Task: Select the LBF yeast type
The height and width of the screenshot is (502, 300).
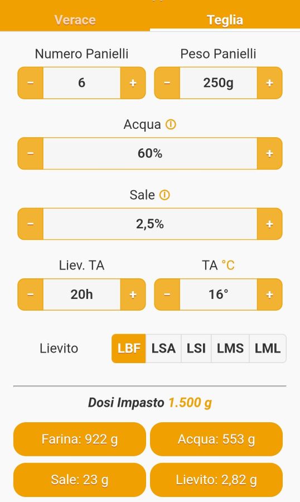Action: click(129, 348)
